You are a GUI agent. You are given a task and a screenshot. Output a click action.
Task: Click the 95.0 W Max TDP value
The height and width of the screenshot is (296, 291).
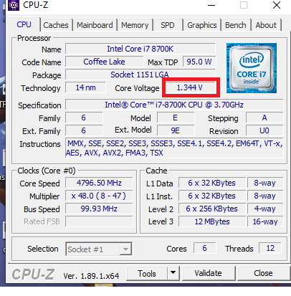(199, 62)
